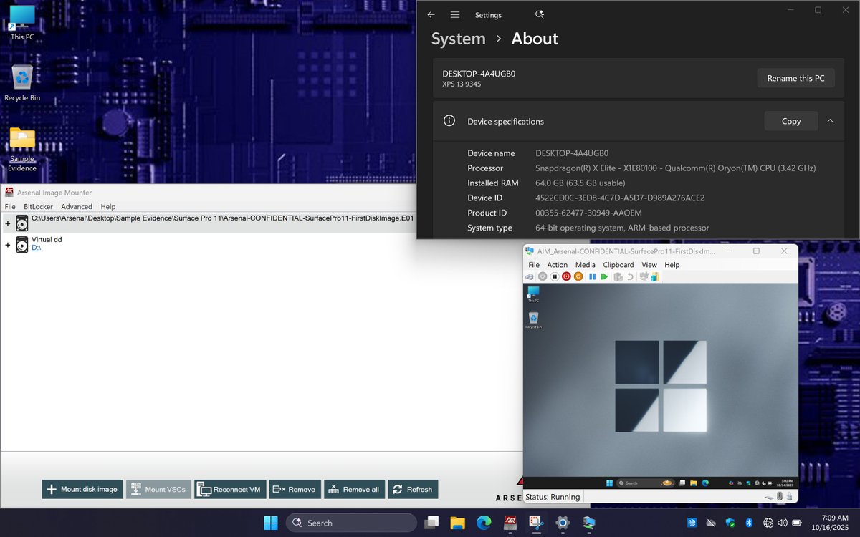The image size is (860, 537).
Task: Click the Refresh button
Action: 413,490
